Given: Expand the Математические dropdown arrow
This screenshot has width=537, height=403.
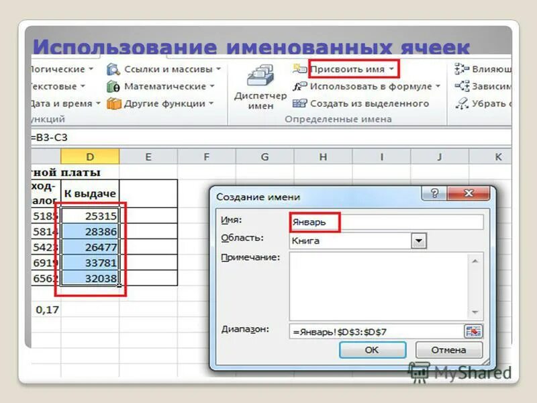Looking at the screenshot, I should 212,86.
